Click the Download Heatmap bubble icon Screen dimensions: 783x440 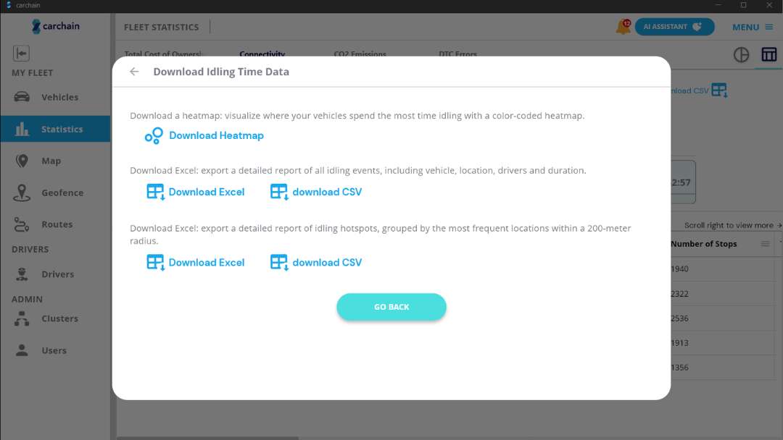154,136
